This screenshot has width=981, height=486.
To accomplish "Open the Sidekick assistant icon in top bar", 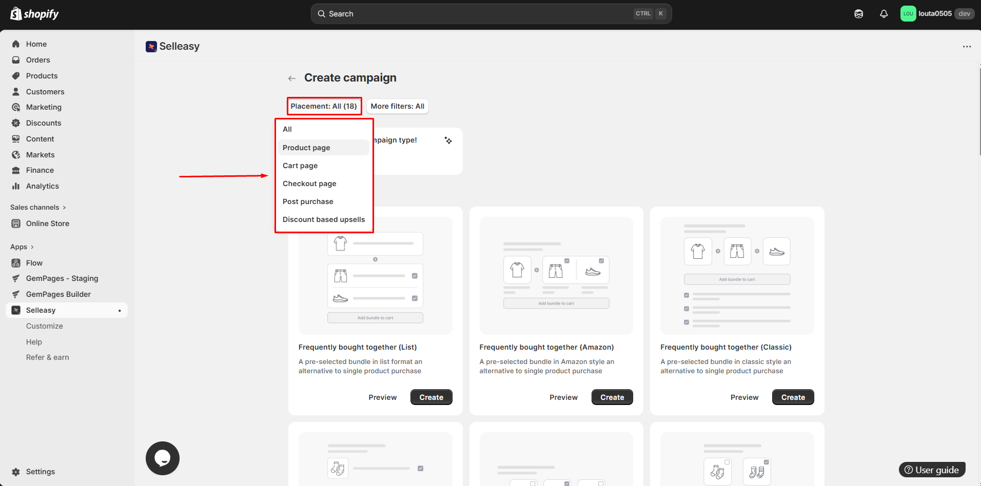I will (858, 14).
